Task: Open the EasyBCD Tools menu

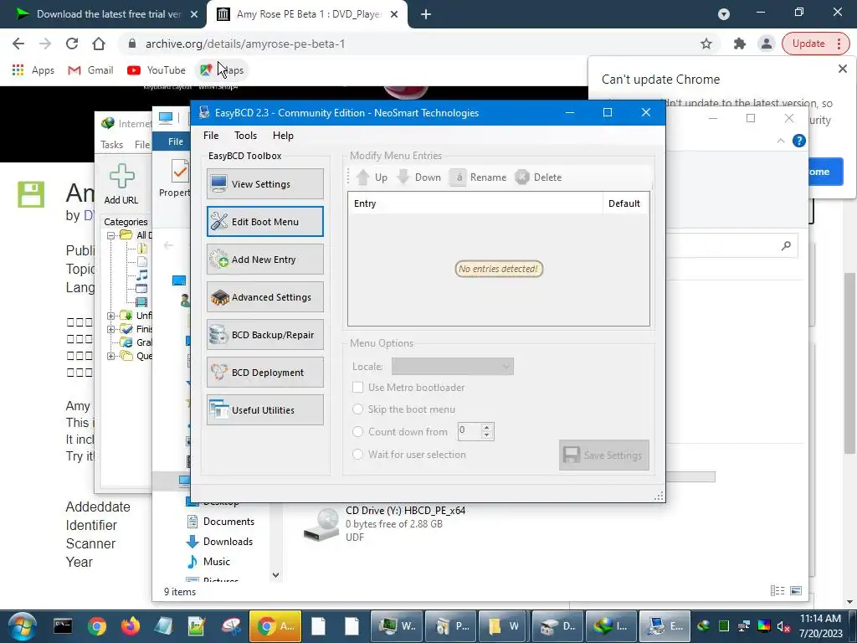Action: click(x=245, y=136)
